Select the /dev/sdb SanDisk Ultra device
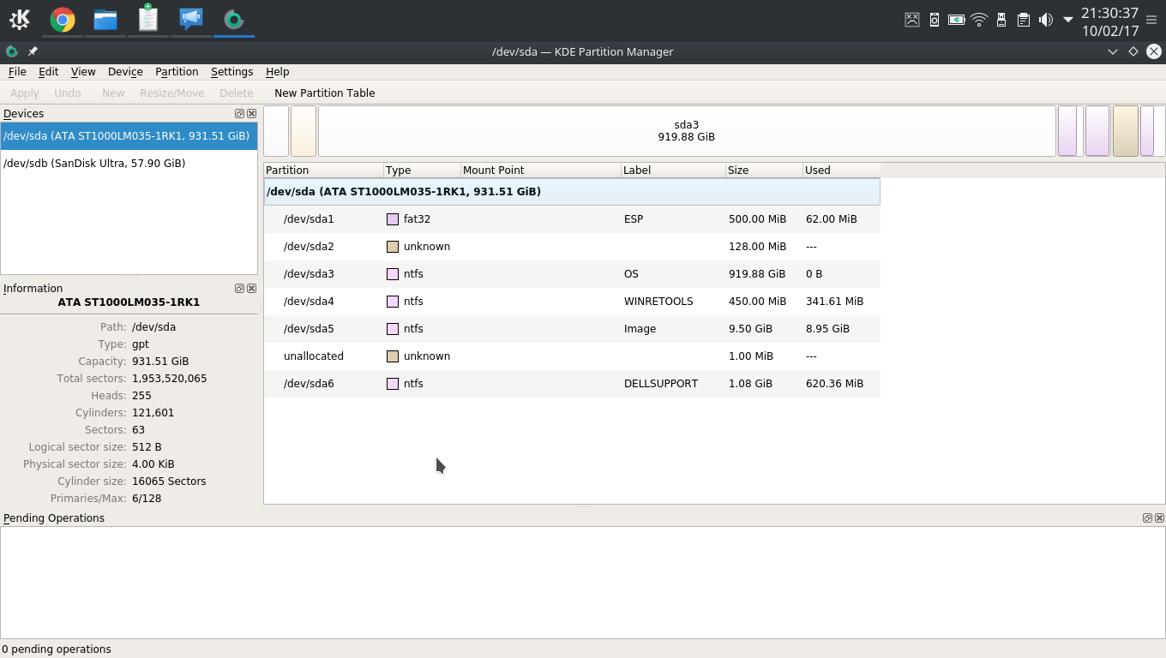The width and height of the screenshot is (1166, 658). click(129, 163)
